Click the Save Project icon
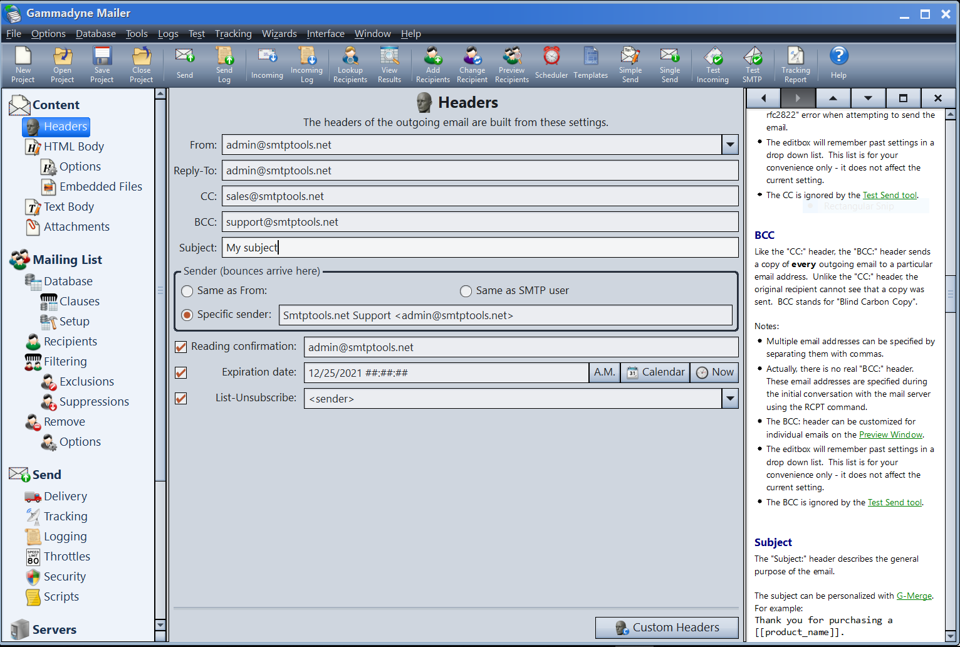Screen dimensions: 960x647 [102, 65]
